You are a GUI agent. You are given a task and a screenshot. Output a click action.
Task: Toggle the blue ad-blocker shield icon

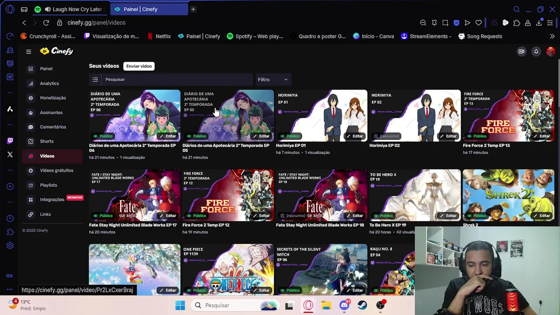pos(456,23)
